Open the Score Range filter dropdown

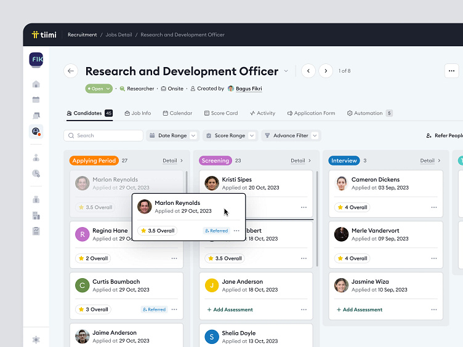[x=230, y=135]
